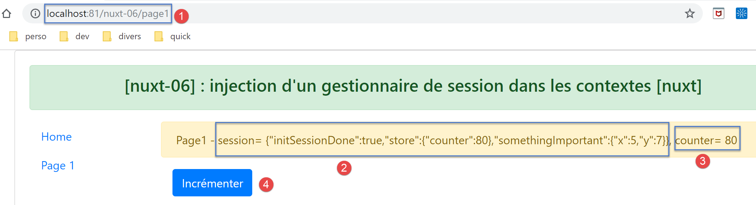The image size is (756, 205).
Task: Open the McAfee shield extension icon
Action: point(718,14)
